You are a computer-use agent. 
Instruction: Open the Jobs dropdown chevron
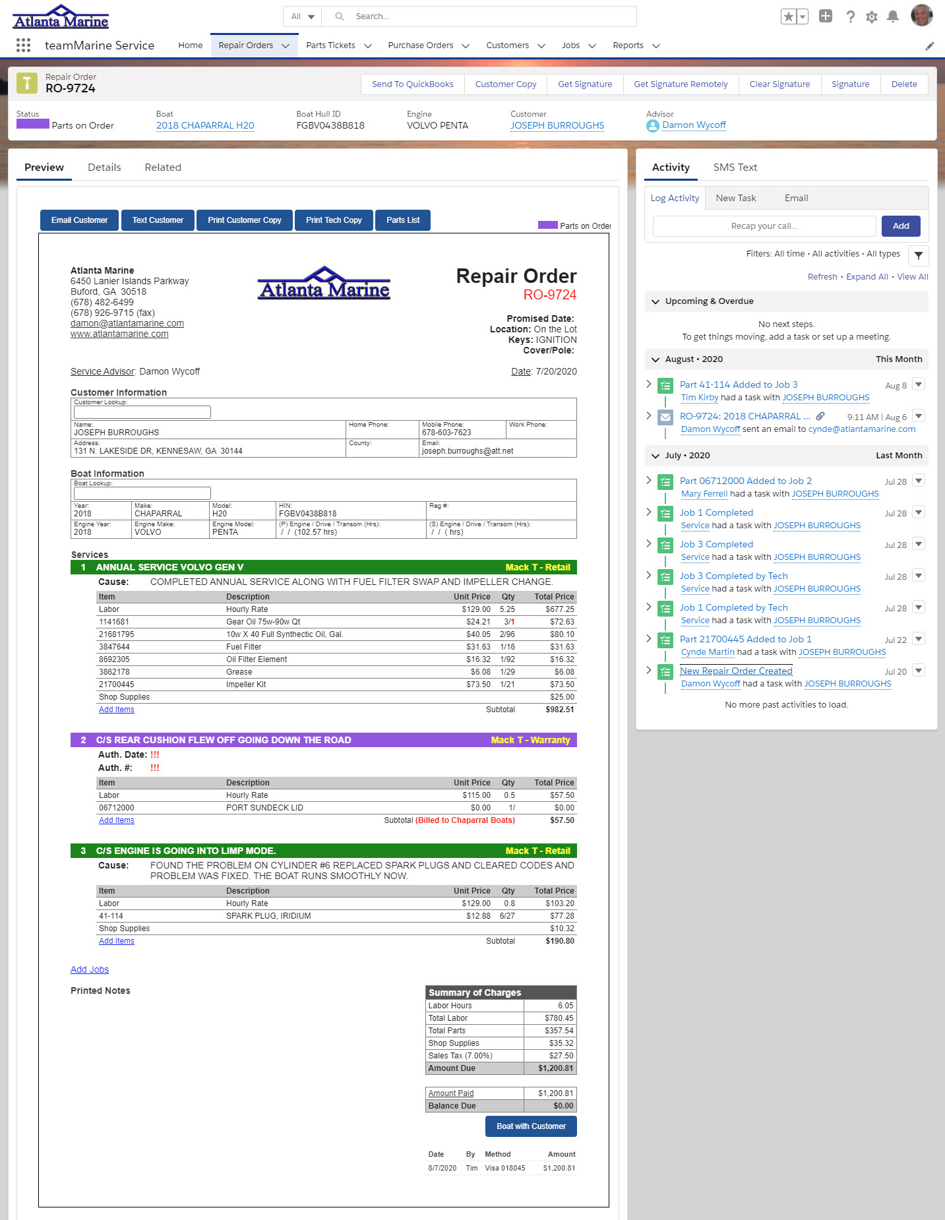tap(592, 46)
